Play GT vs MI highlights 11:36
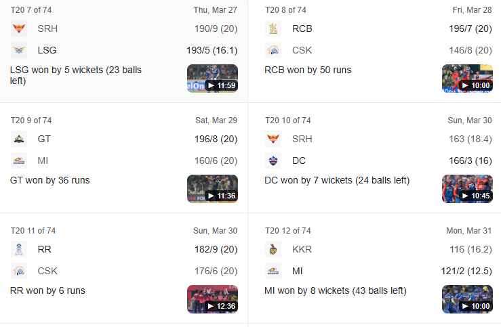Image resolution: width=501 pixels, height=327 pixels. (x=212, y=189)
